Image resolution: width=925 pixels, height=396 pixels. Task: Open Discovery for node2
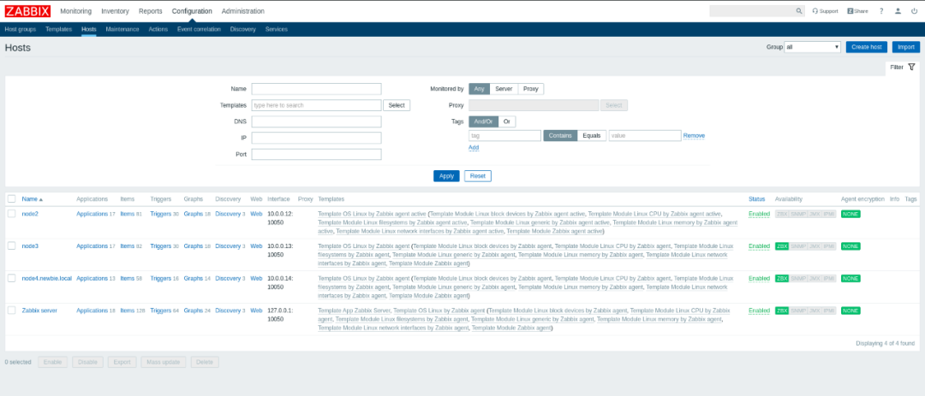[x=228, y=214]
